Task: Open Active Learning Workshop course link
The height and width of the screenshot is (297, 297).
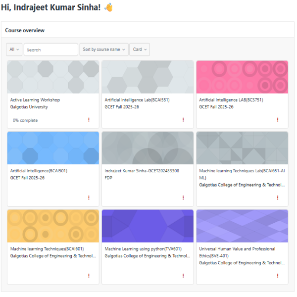Action: [35, 100]
